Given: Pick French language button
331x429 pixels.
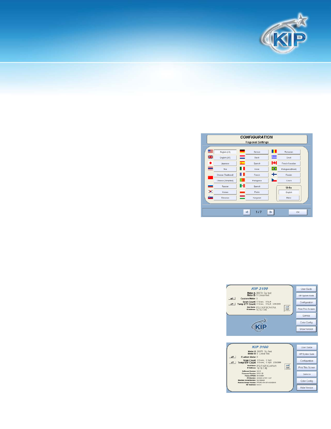Looking at the screenshot, I should click(x=257, y=175).
